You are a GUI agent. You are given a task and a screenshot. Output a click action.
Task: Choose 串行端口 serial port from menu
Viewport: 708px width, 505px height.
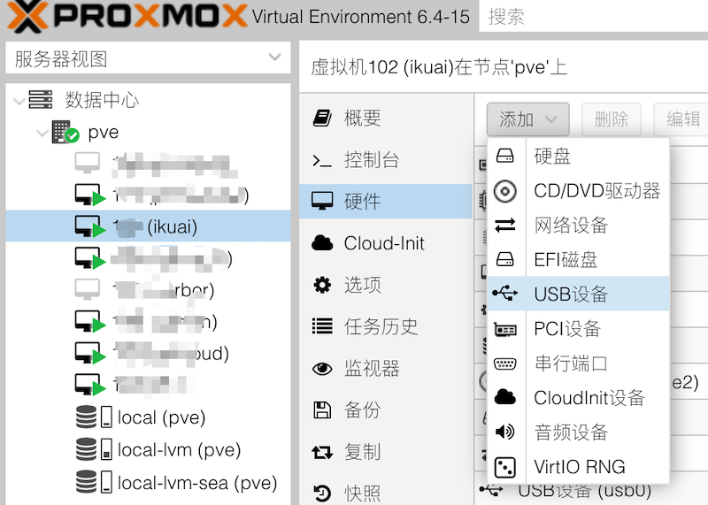pos(579,363)
